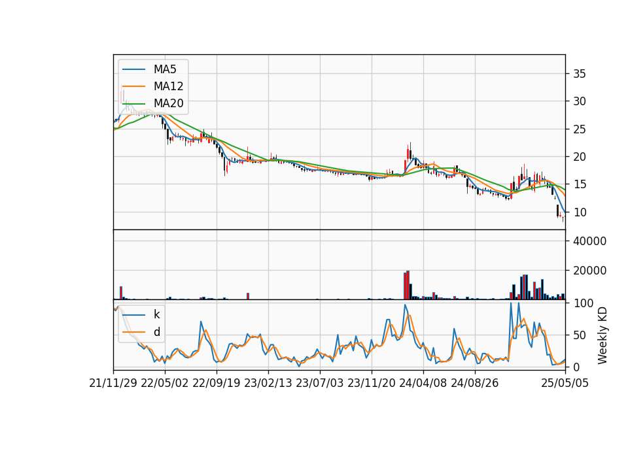Click the 23/07/03 date tick label
Screen dimensions: 628x451
[x=320, y=383]
